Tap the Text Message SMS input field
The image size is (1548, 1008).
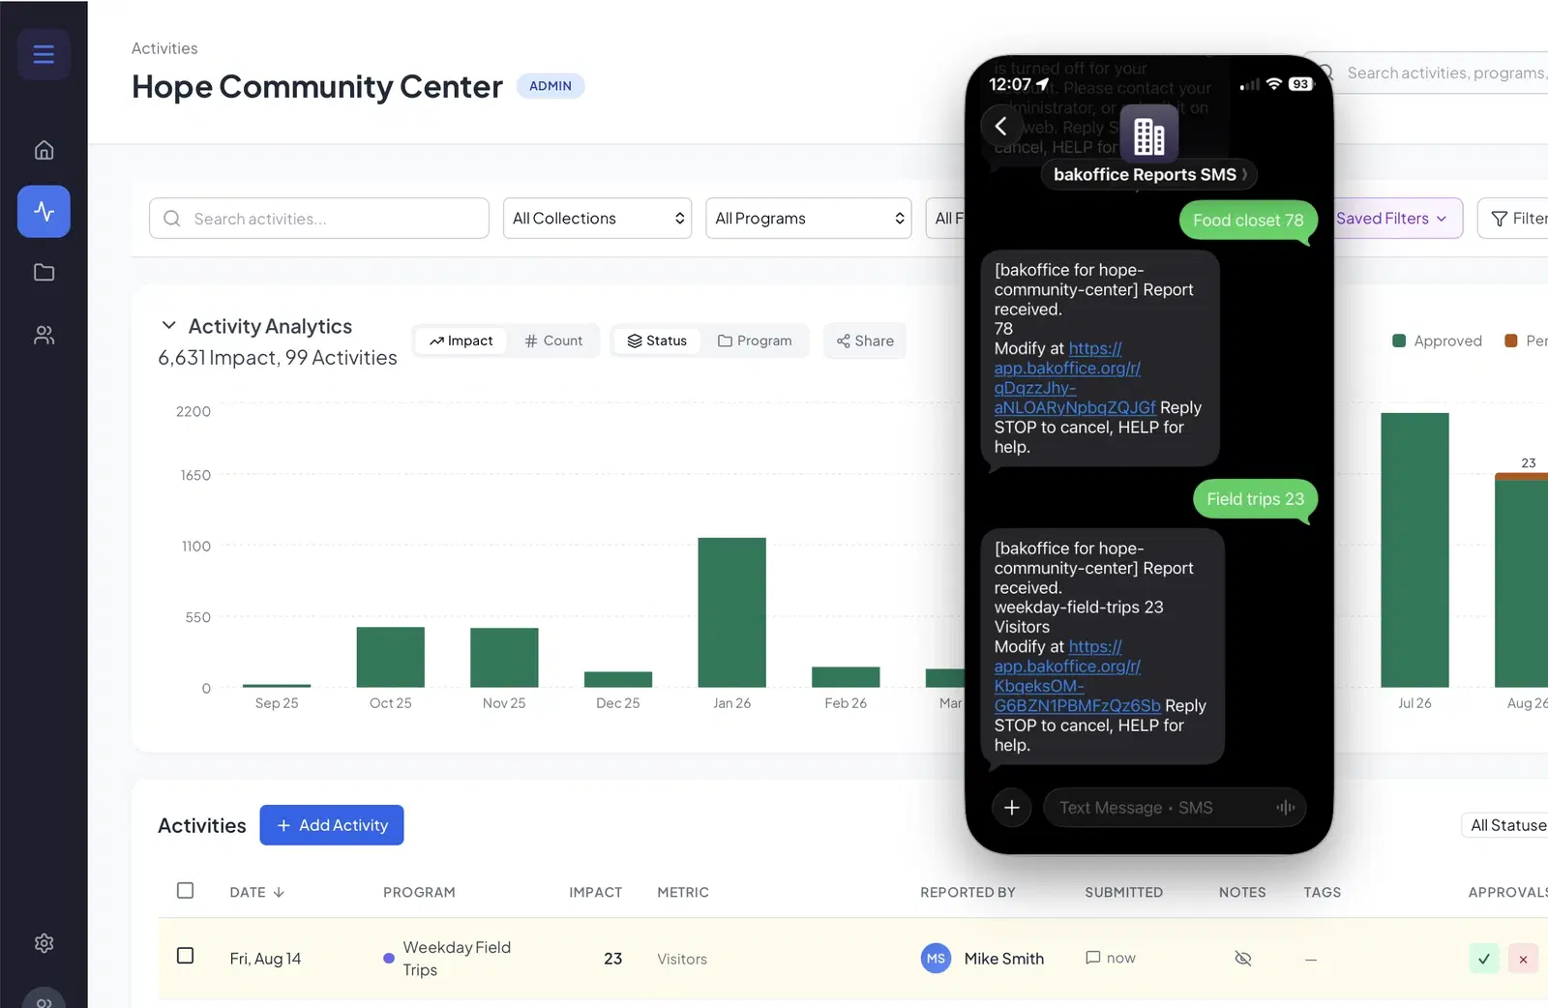tap(1175, 808)
